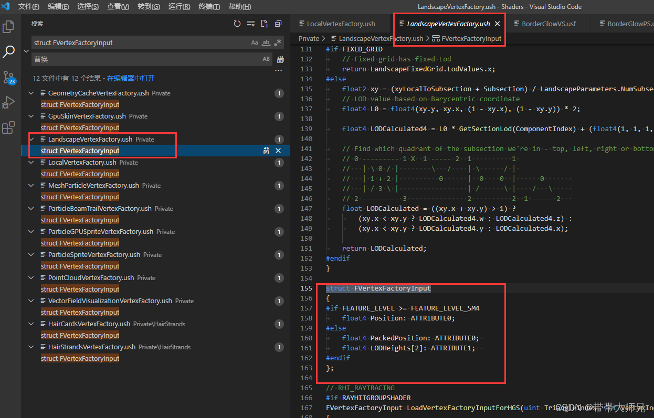The image size is (654, 418).
Task: Open a new search editor
Action: [265, 24]
